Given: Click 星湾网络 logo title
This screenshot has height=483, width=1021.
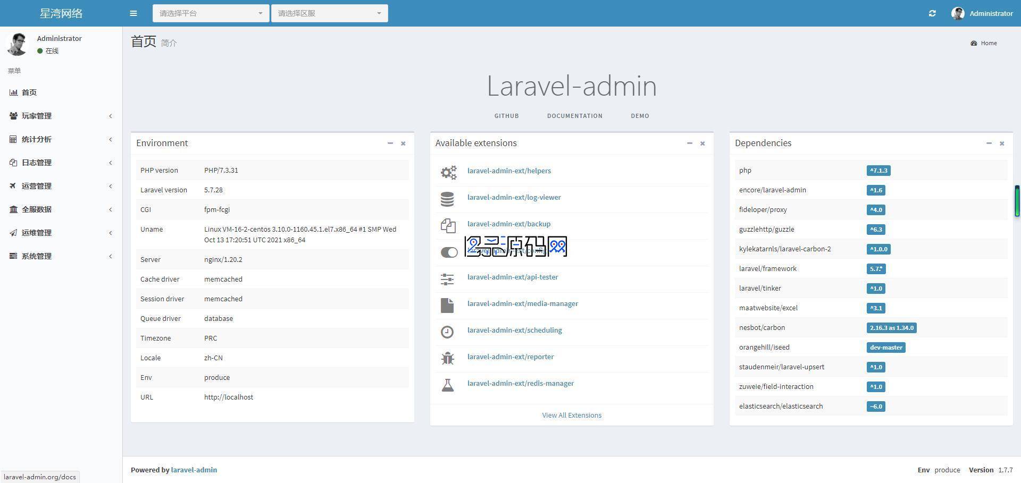Looking at the screenshot, I should [61, 13].
